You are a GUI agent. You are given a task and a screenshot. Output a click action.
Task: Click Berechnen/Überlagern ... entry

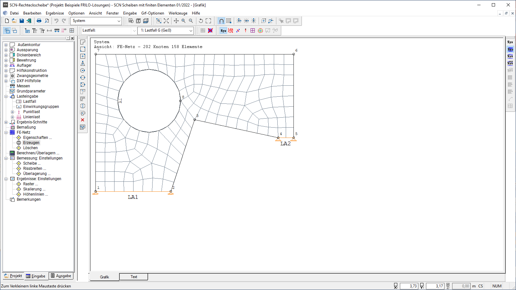pyautogui.click(x=38, y=153)
